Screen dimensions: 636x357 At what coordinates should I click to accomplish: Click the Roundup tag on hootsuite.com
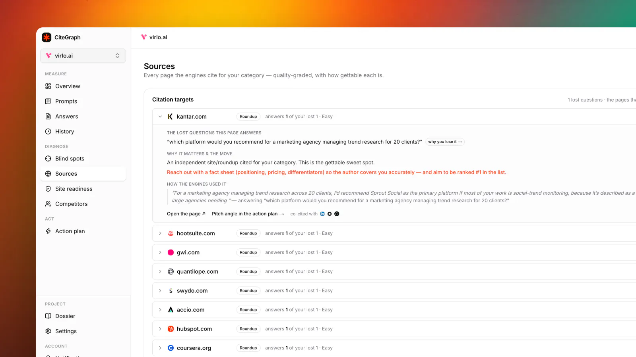click(x=248, y=233)
